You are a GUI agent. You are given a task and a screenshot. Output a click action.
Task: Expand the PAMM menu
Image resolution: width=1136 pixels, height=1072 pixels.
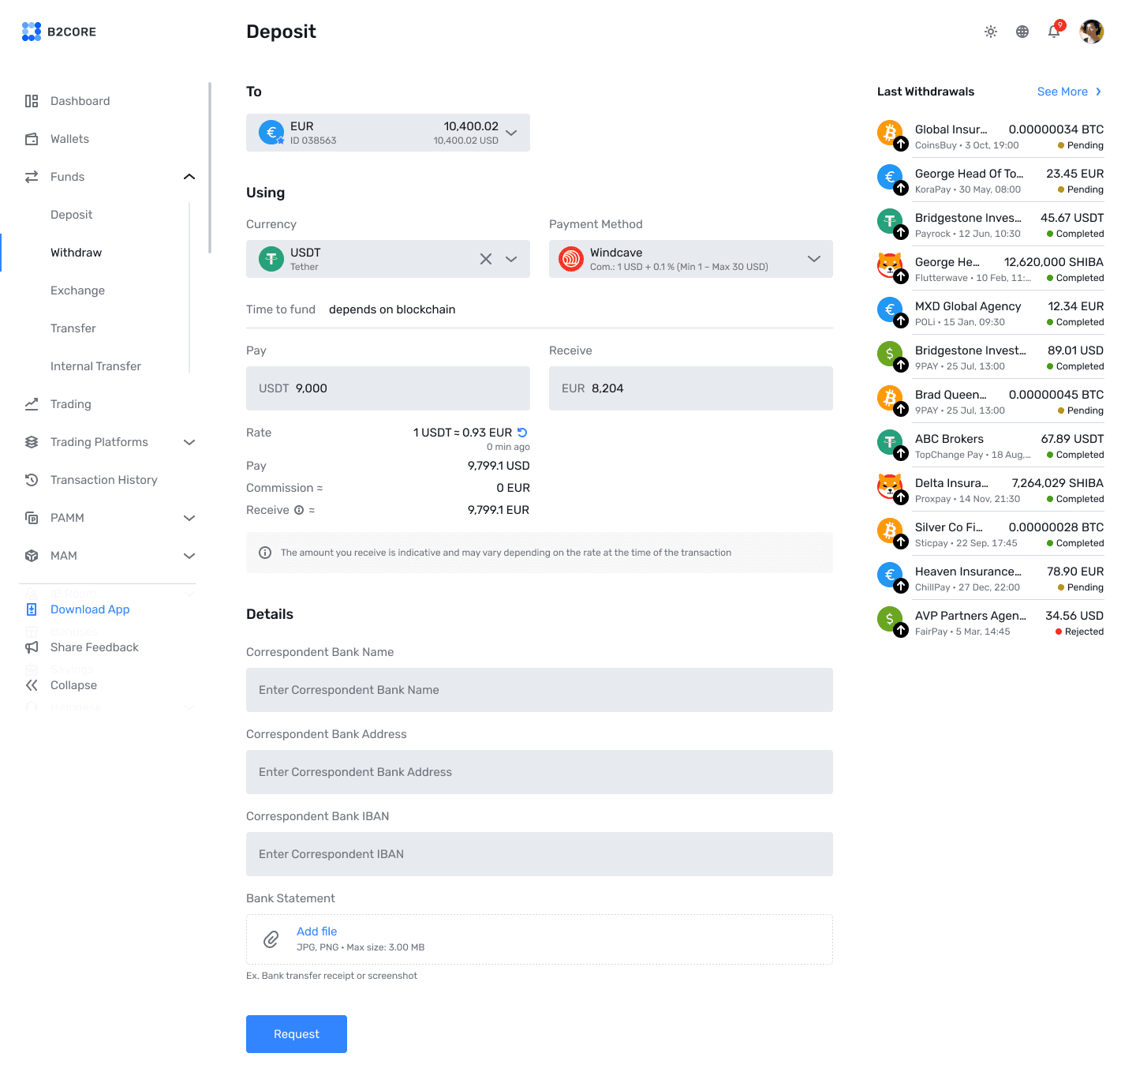tap(189, 518)
